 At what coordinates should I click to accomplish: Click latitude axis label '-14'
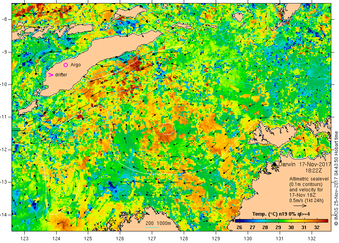click(x=4, y=215)
